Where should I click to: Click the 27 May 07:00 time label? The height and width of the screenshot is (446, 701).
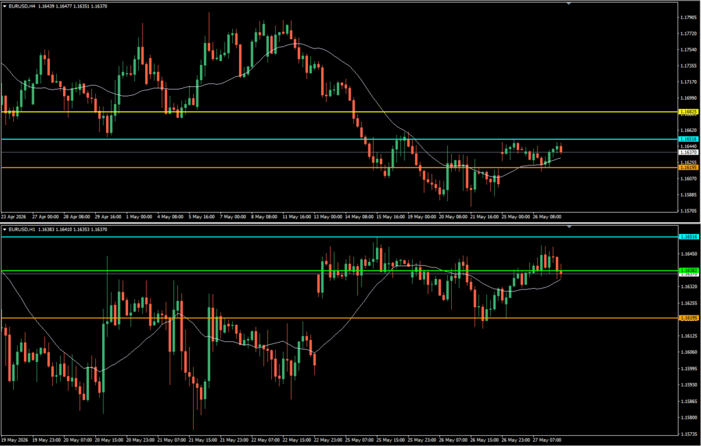[x=547, y=440]
